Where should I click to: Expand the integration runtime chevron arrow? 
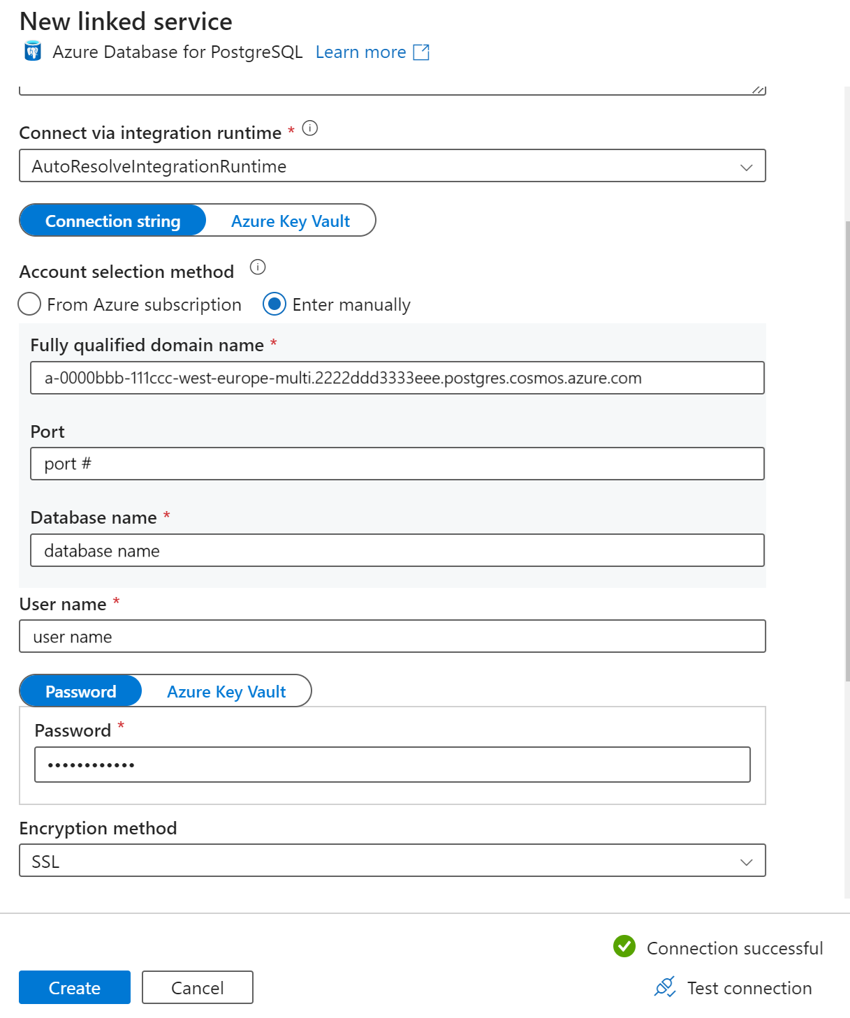tap(746, 166)
